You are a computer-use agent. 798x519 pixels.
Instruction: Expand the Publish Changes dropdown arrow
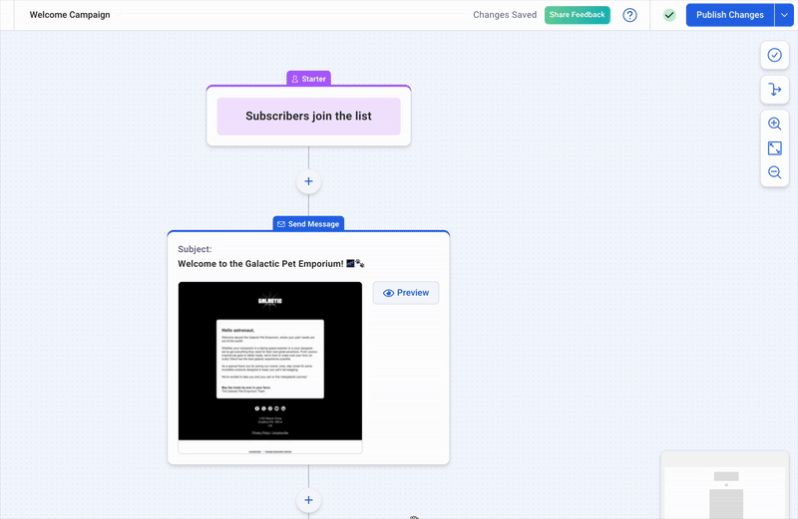click(784, 15)
